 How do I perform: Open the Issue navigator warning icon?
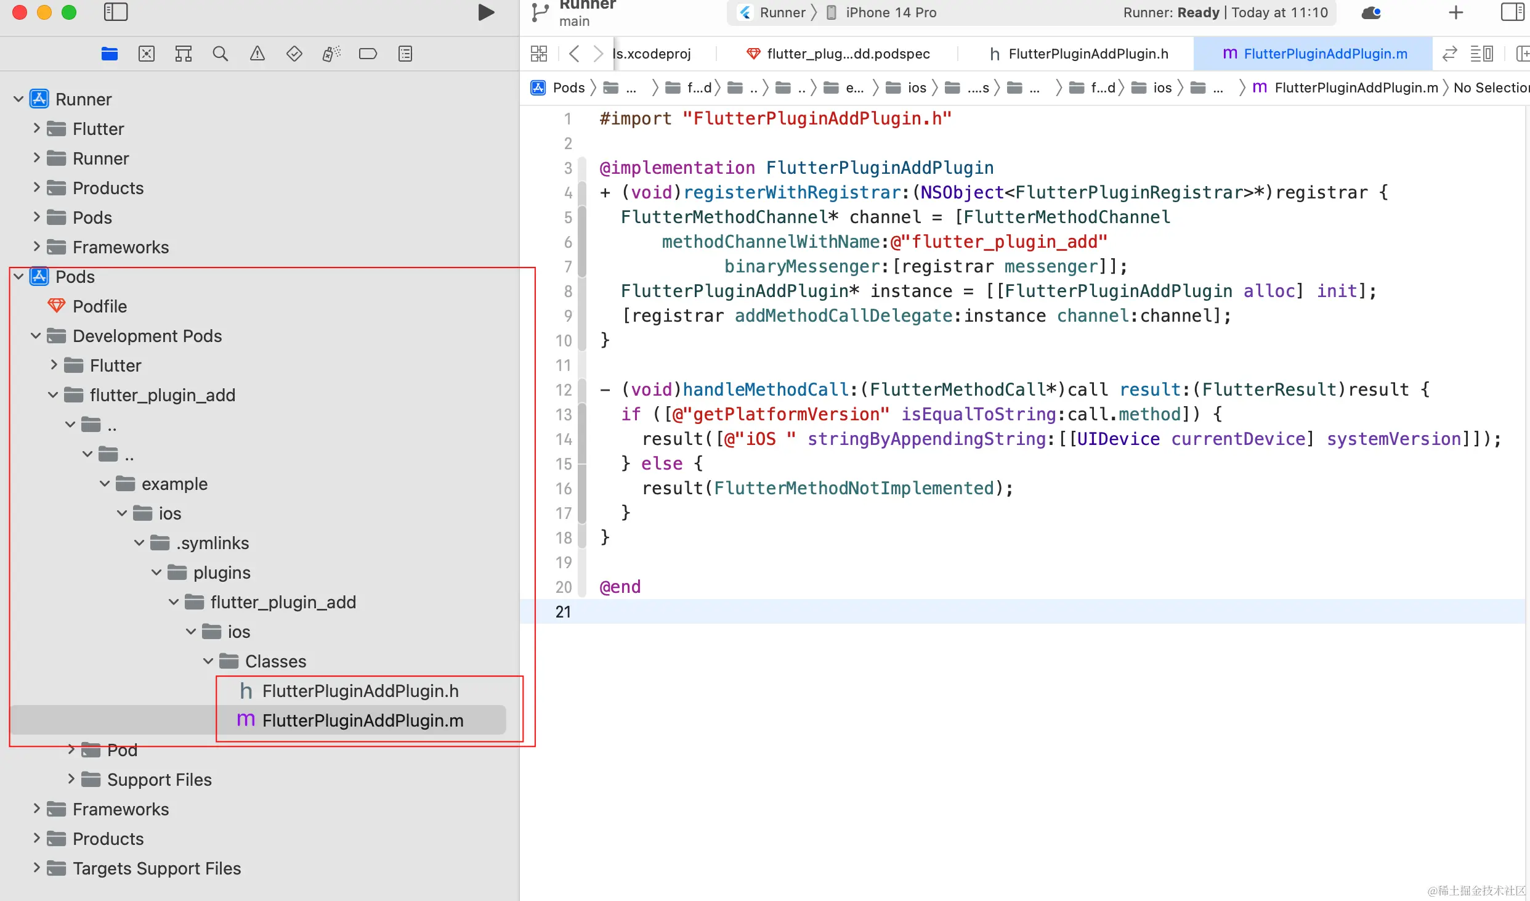(x=257, y=54)
